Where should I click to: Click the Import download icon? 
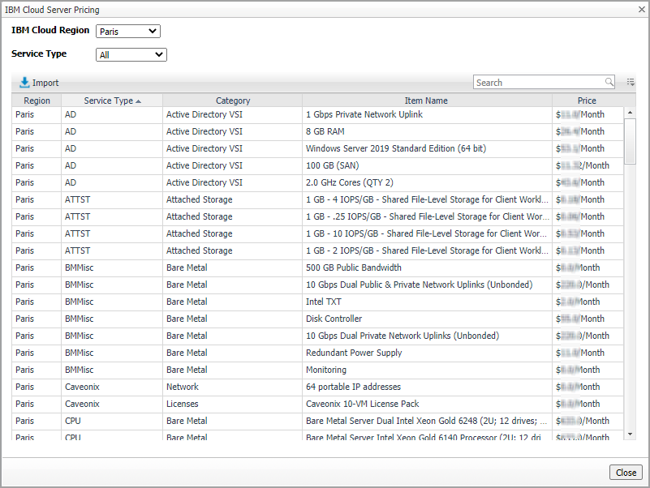(x=24, y=83)
